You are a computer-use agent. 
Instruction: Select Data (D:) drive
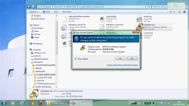coord(36,56)
